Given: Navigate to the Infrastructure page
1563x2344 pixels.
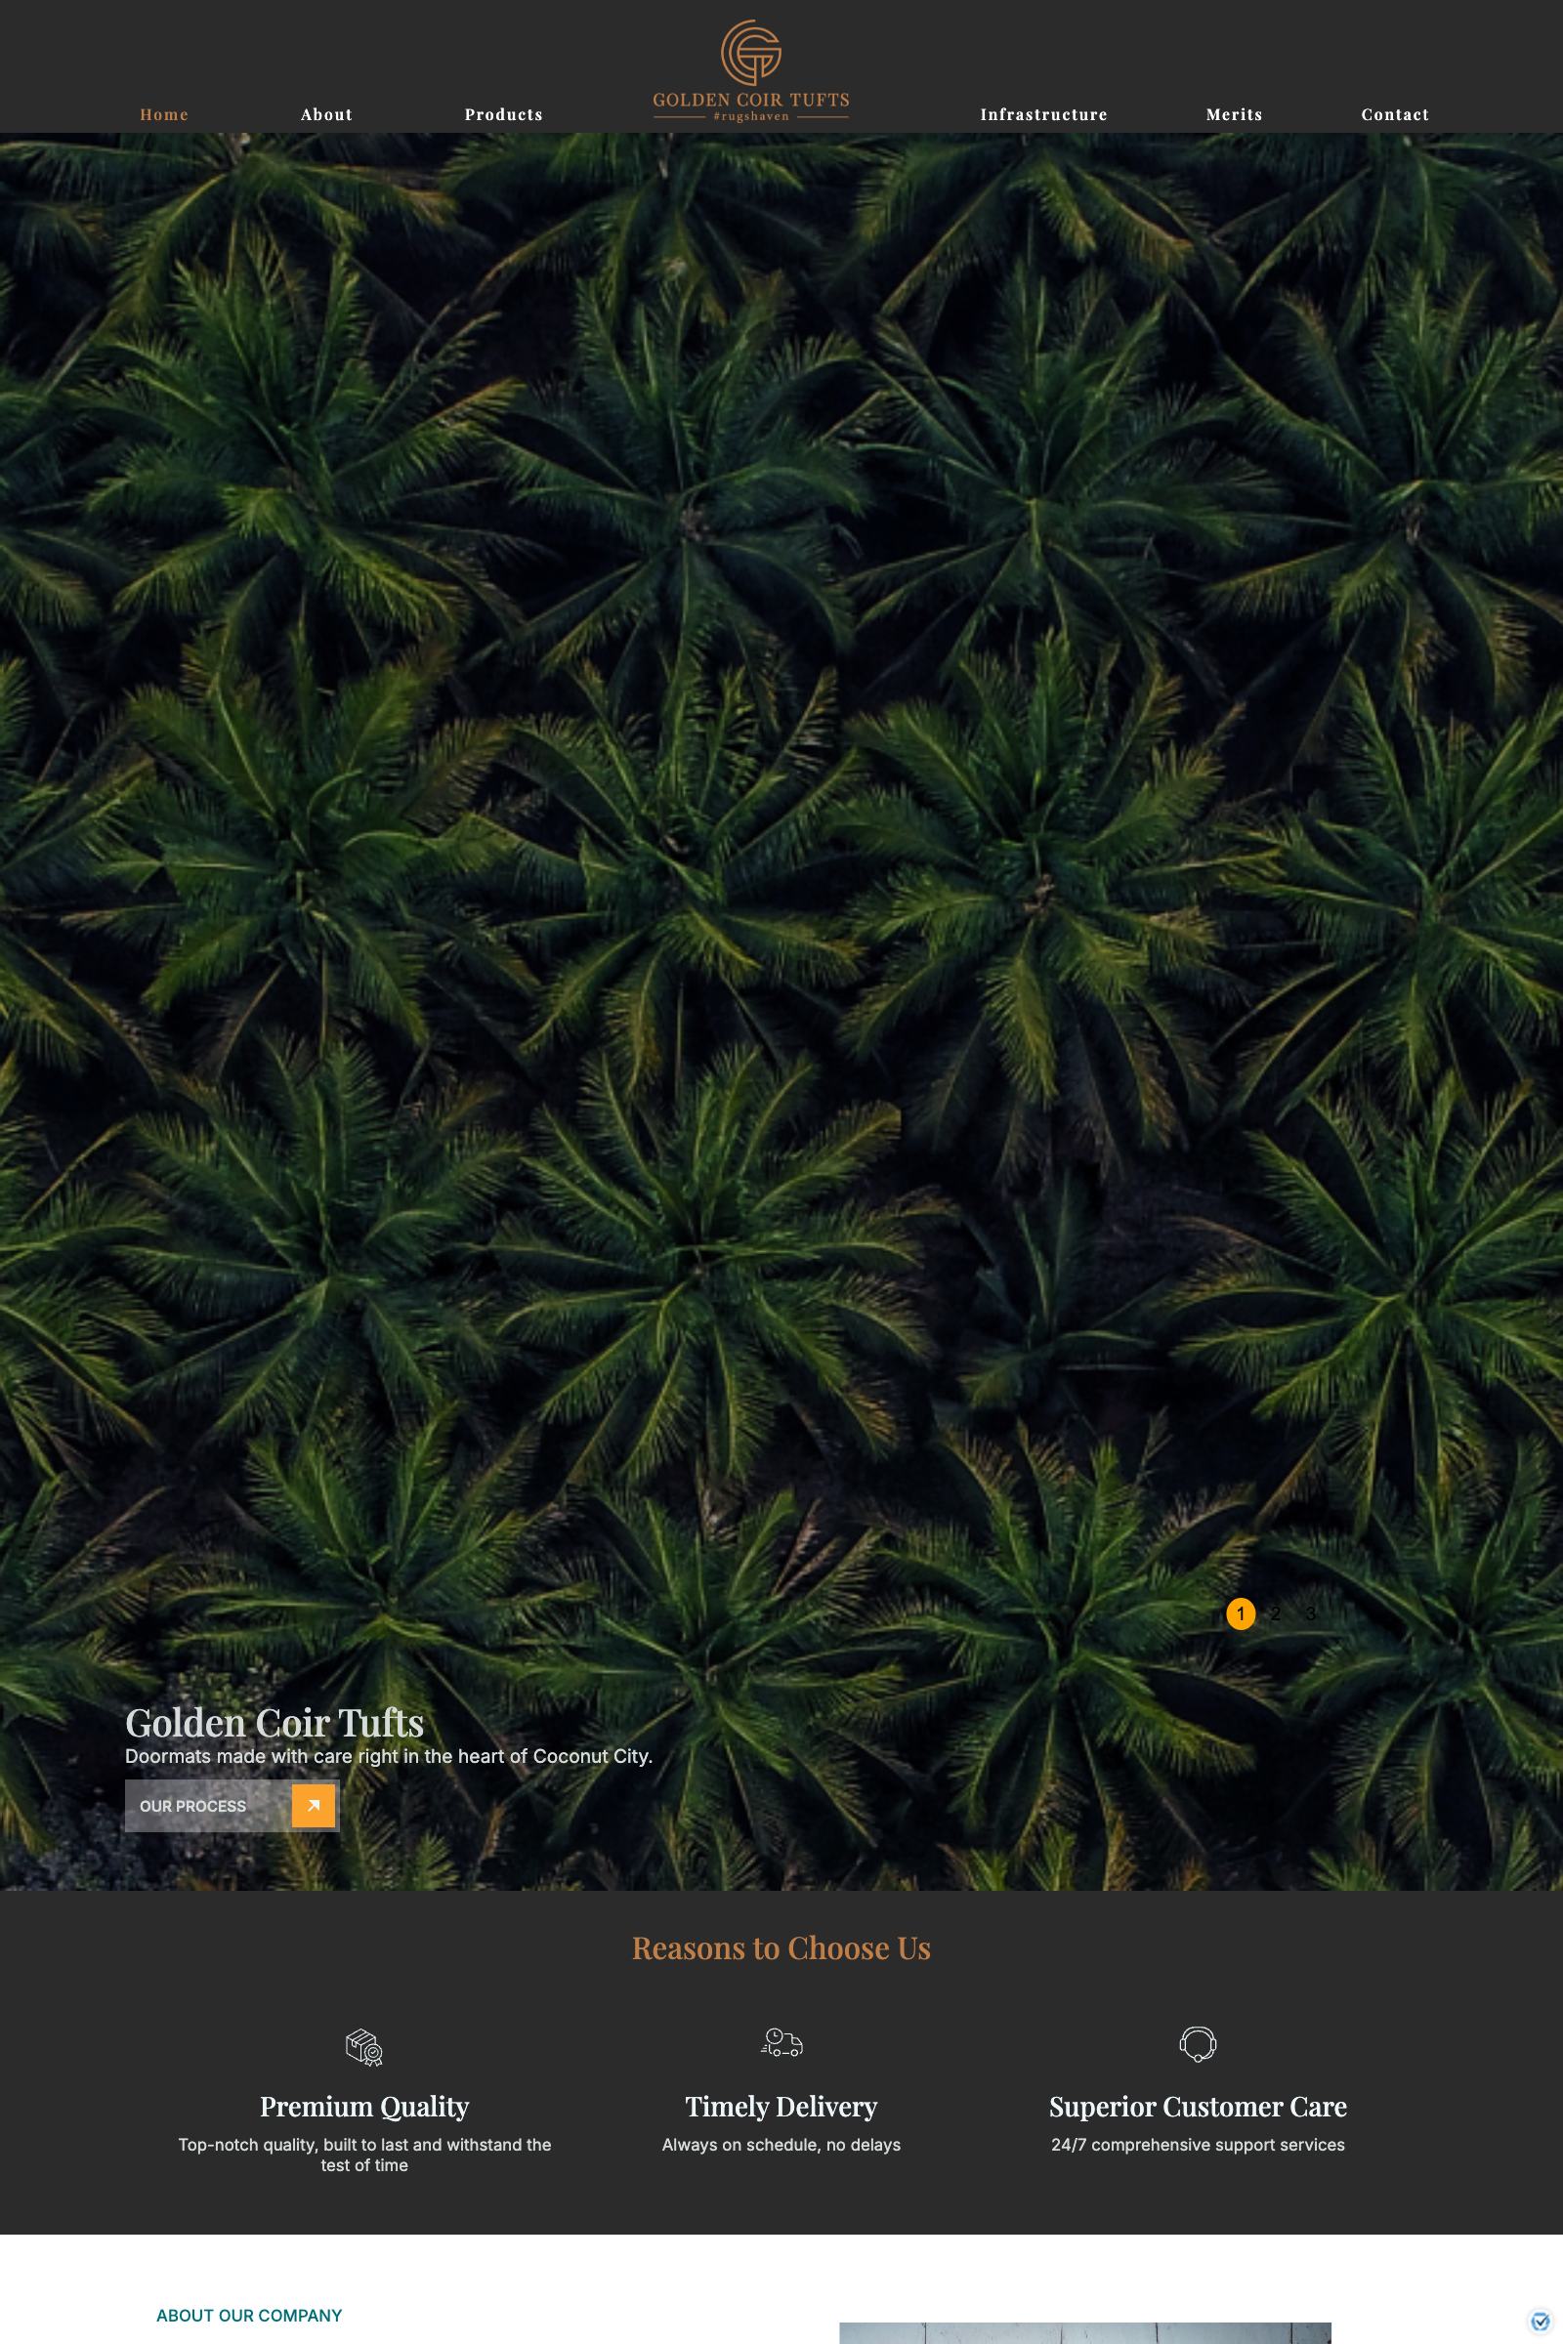Looking at the screenshot, I should pyautogui.click(x=1043, y=114).
